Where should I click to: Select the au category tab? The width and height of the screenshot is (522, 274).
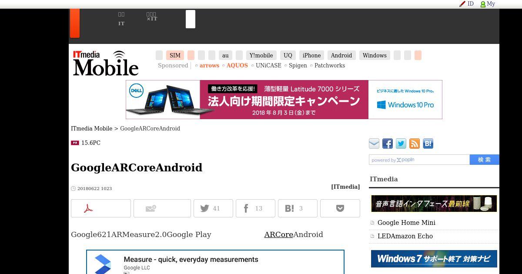pos(225,55)
